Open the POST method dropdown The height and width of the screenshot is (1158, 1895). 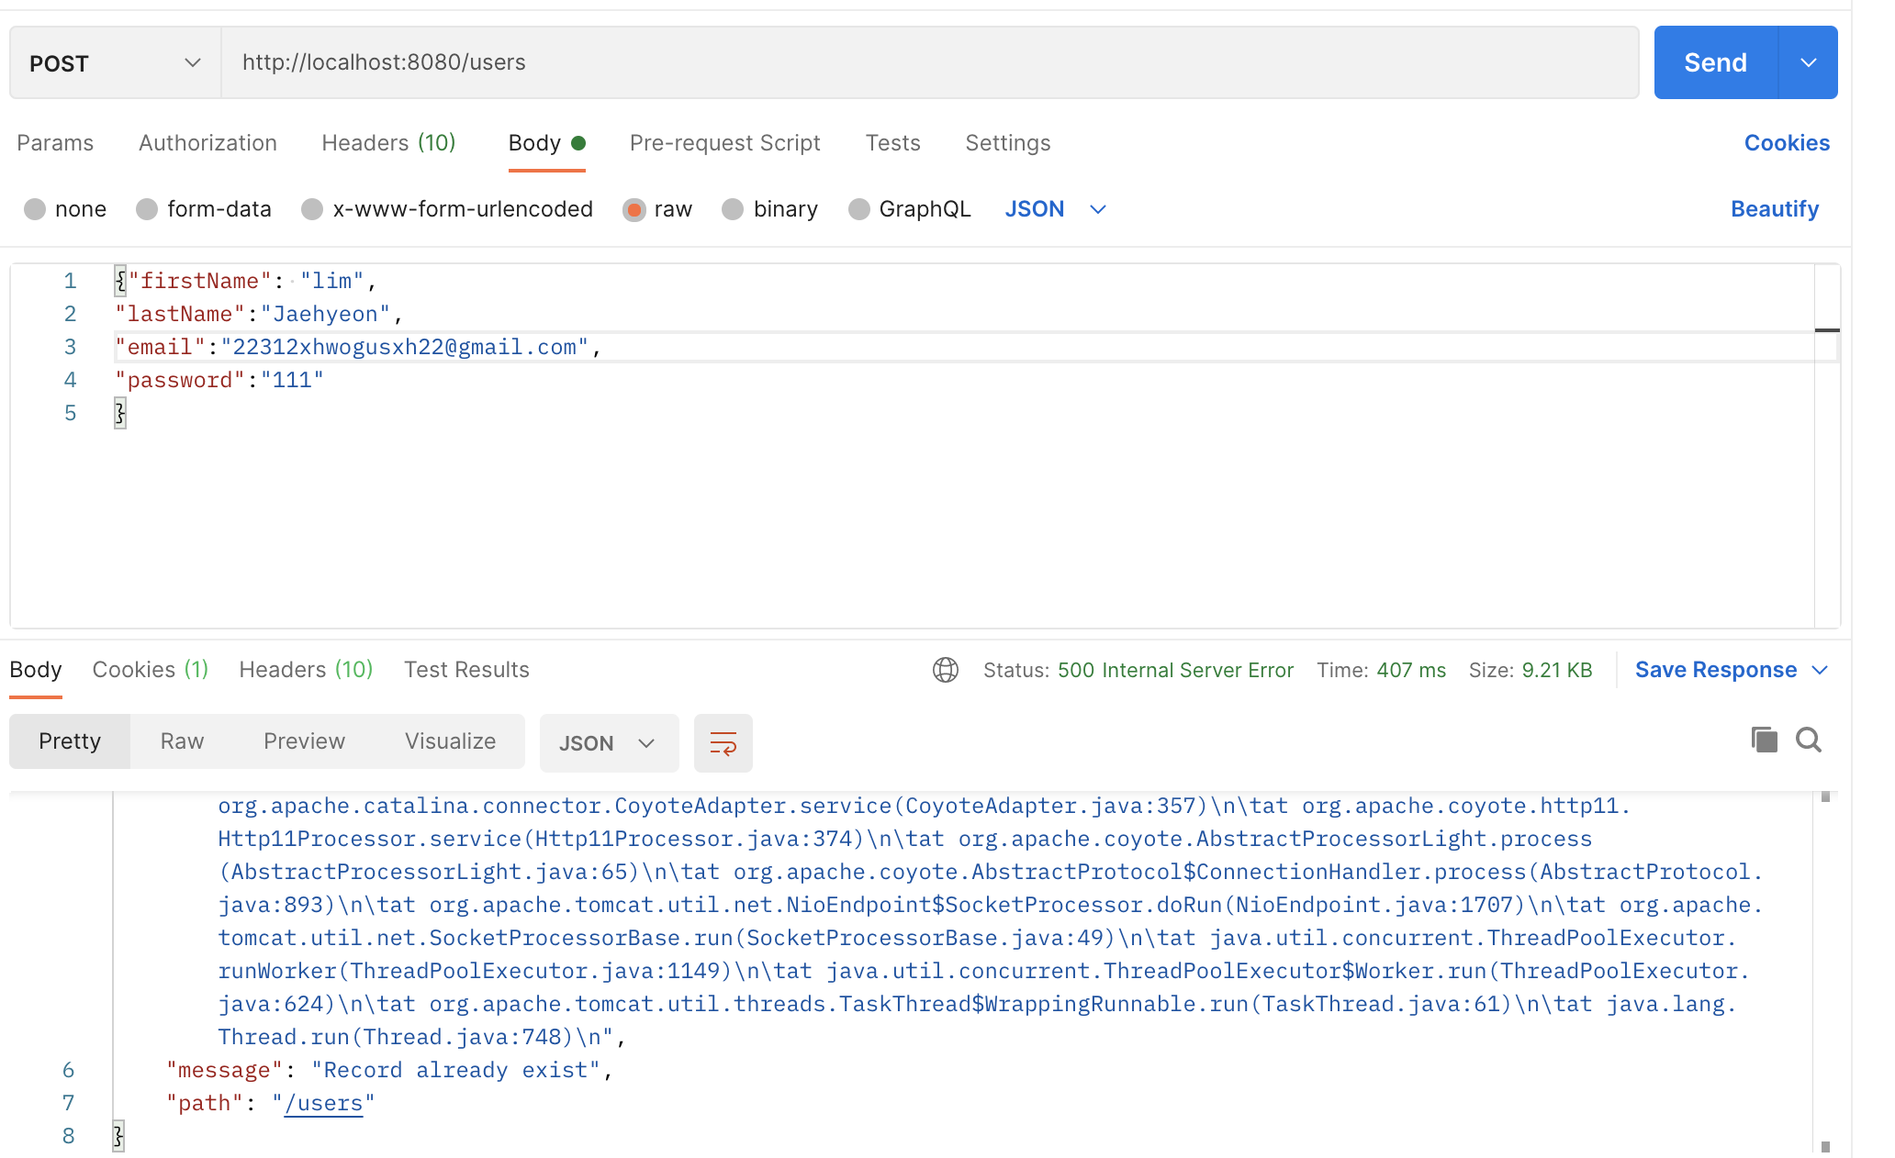coord(115,62)
